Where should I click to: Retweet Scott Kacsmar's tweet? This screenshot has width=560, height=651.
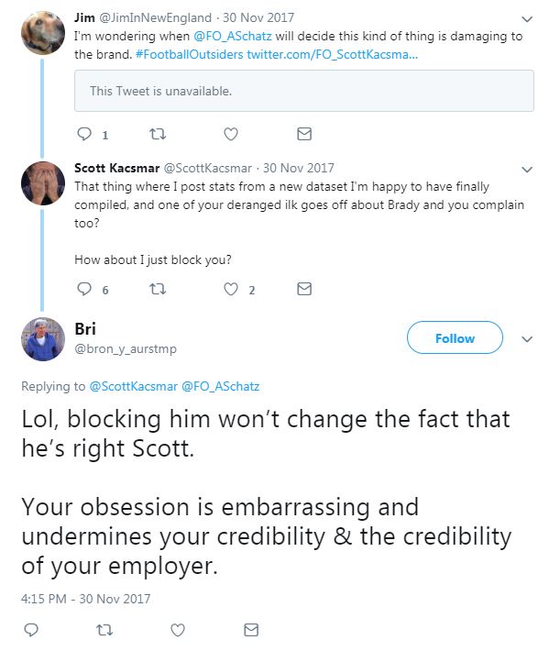click(156, 290)
